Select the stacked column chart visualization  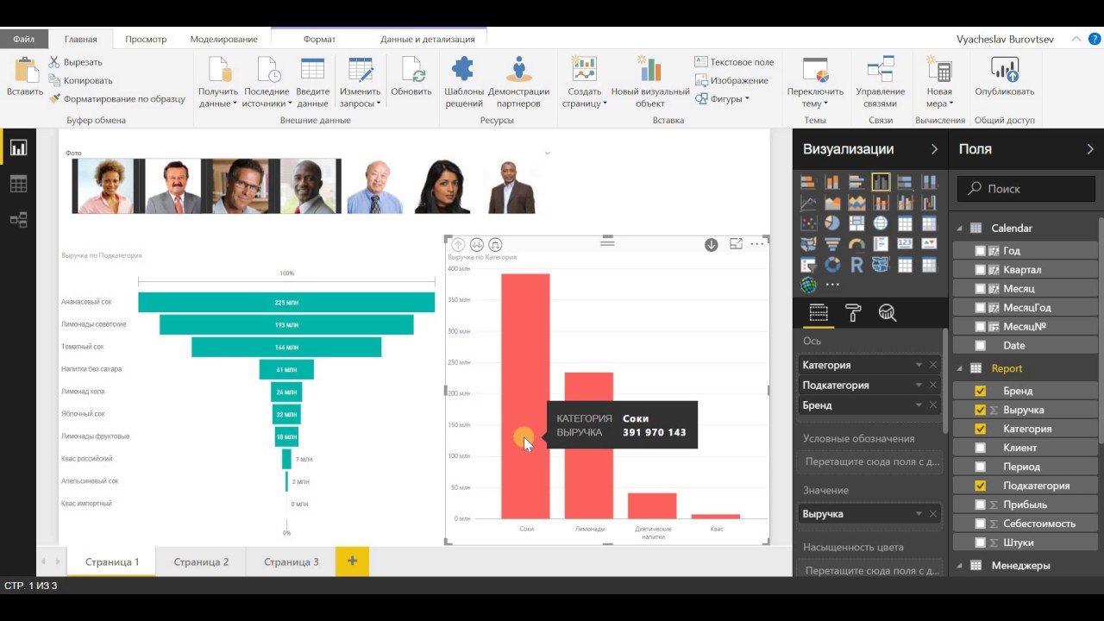coord(832,182)
